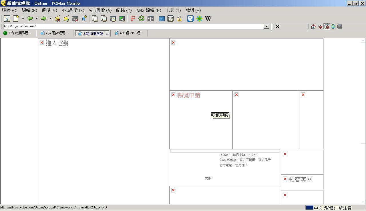Open the SO-NET link
This screenshot has height=211, width=366.
(x=224, y=155)
